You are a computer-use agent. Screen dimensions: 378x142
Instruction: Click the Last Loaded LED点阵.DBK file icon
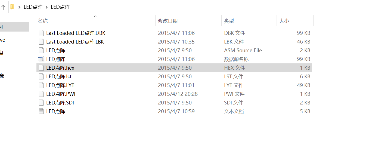click(x=41, y=33)
